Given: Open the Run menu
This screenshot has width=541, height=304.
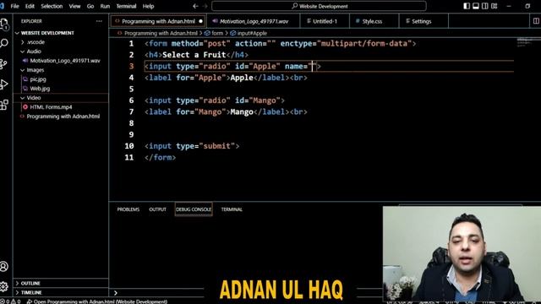Looking at the screenshot, I should pyautogui.click(x=105, y=6).
